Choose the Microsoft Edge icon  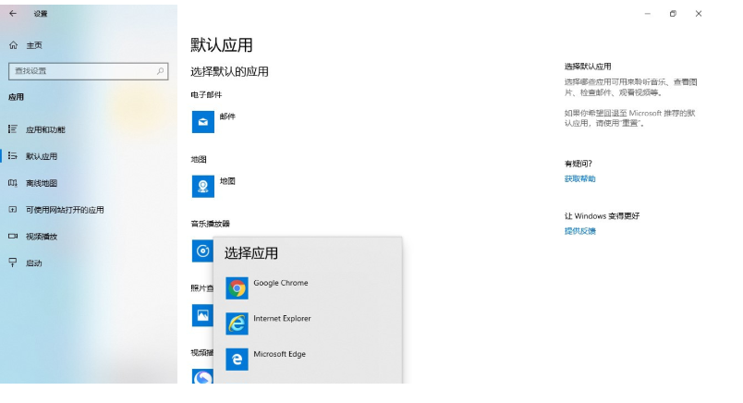pyautogui.click(x=238, y=359)
